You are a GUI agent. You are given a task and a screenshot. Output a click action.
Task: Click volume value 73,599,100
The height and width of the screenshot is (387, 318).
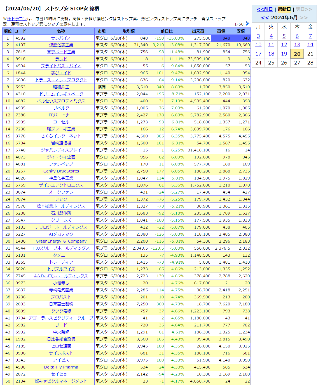click(198, 59)
